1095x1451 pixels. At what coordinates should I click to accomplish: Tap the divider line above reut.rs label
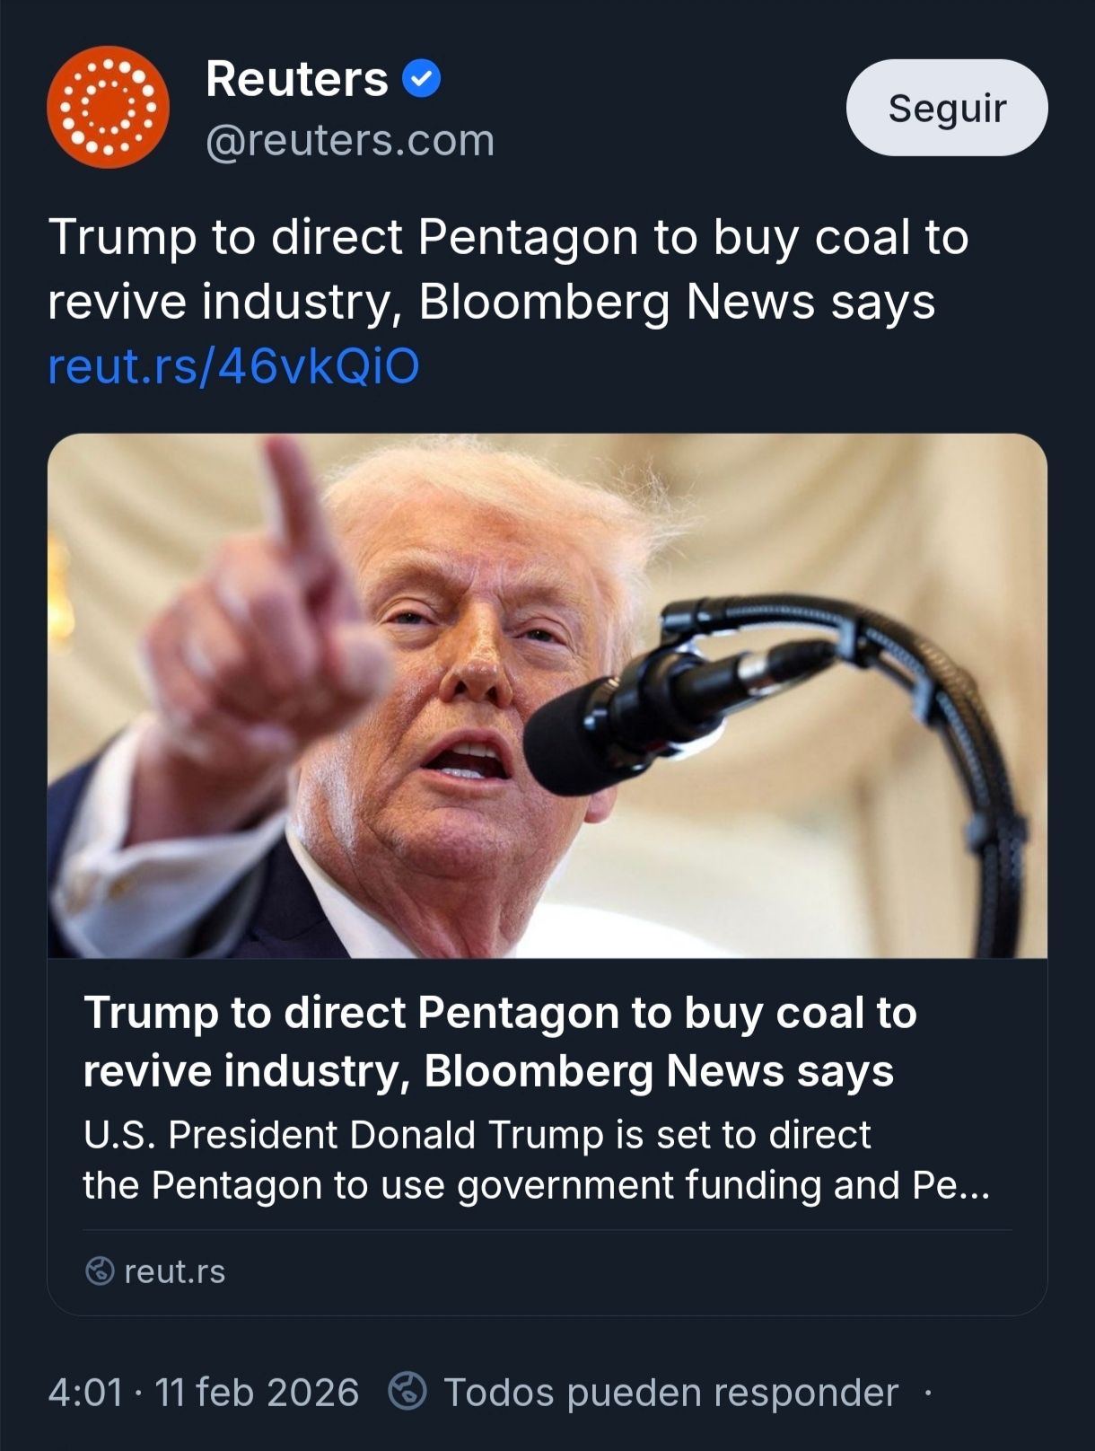point(547,1230)
